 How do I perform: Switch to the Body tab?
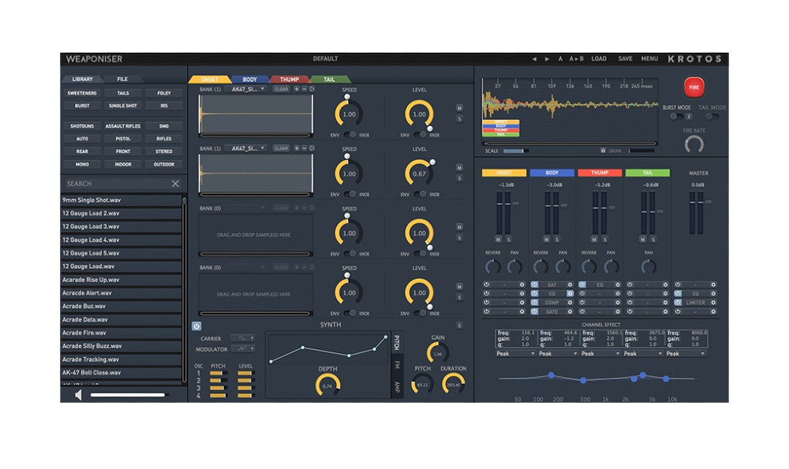click(249, 80)
